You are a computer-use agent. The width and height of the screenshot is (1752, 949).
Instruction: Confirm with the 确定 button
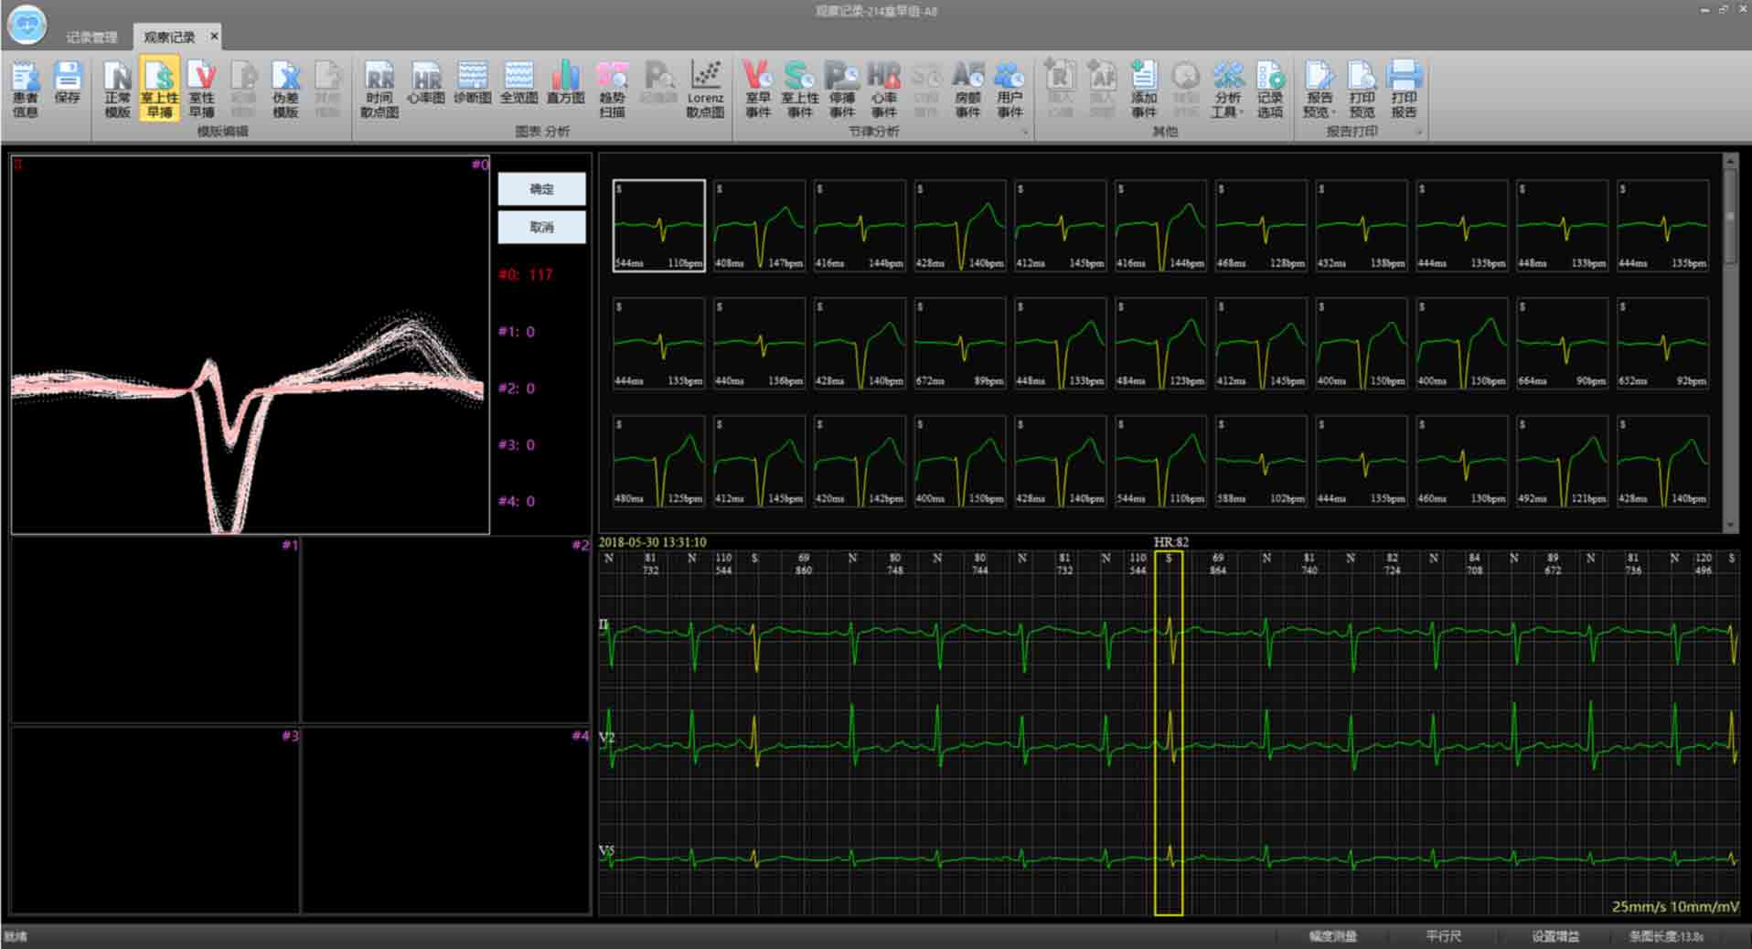click(x=541, y=189)
